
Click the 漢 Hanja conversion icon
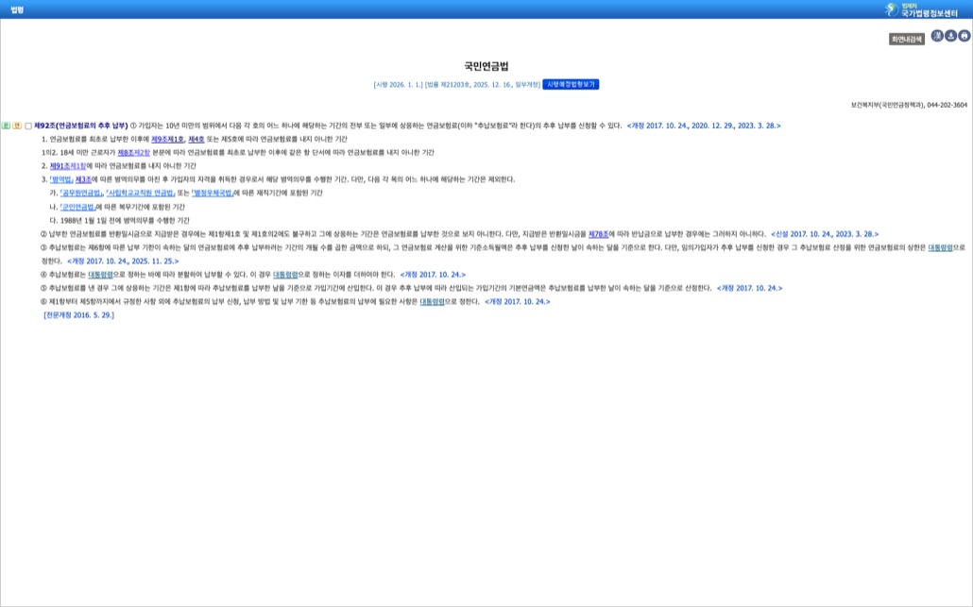pos(937,36)
